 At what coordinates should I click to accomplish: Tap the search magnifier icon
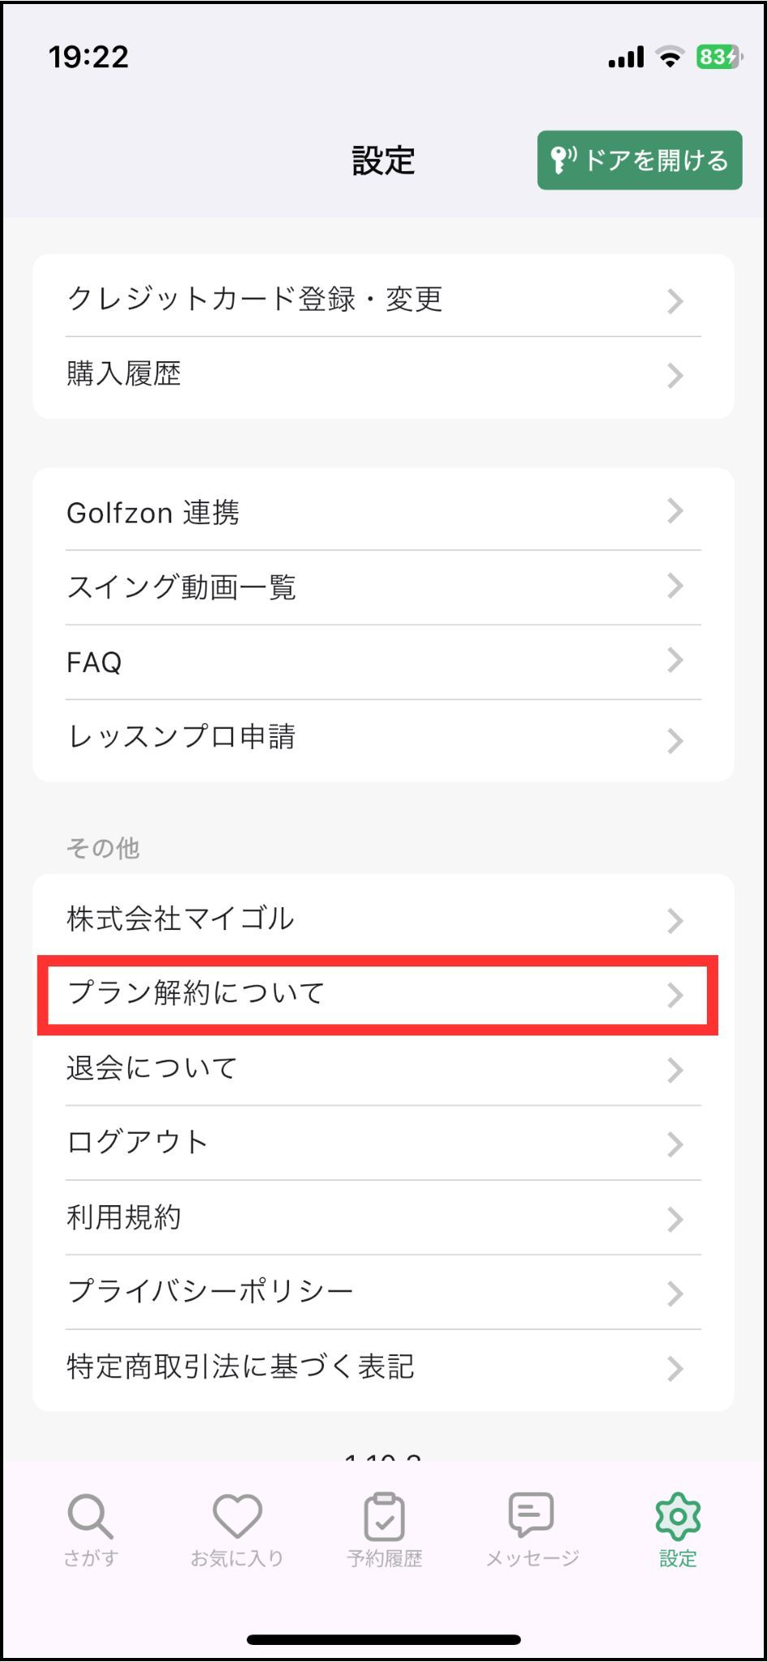90,1516
